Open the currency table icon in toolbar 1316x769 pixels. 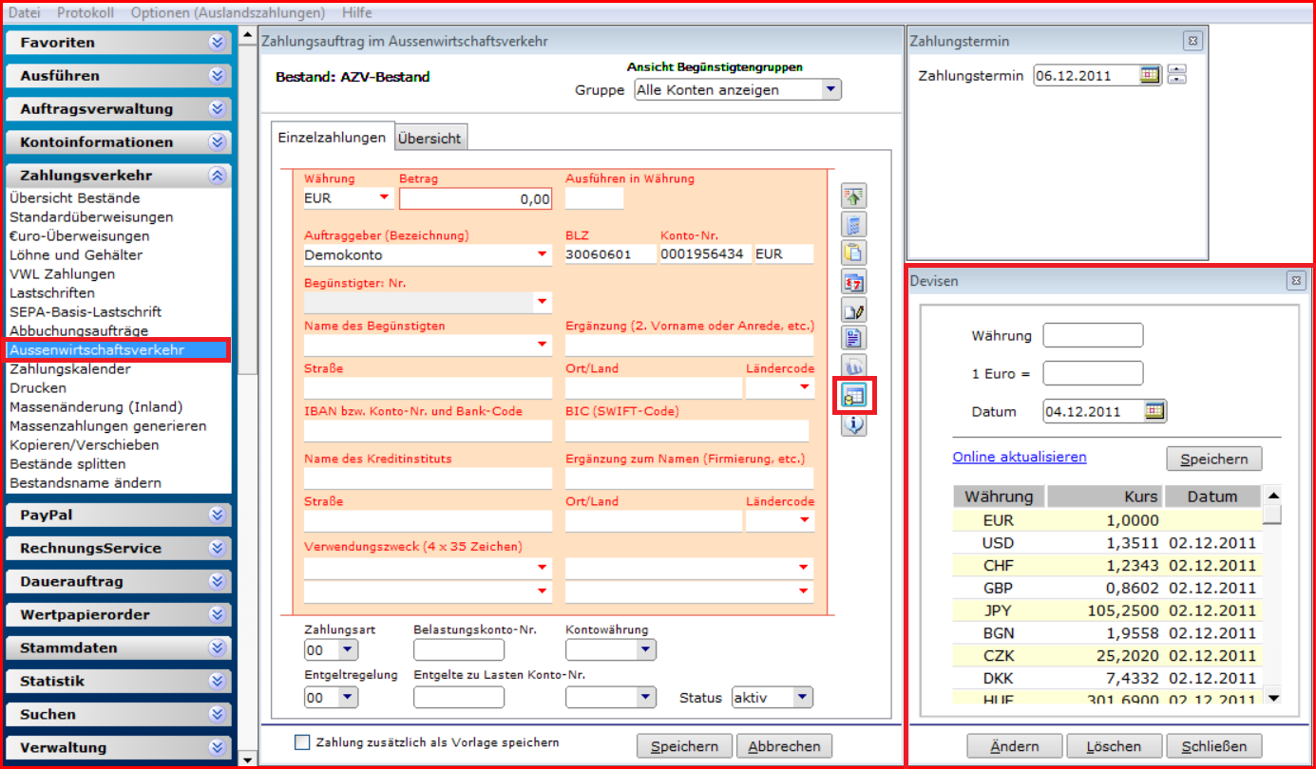click(853, 395)
